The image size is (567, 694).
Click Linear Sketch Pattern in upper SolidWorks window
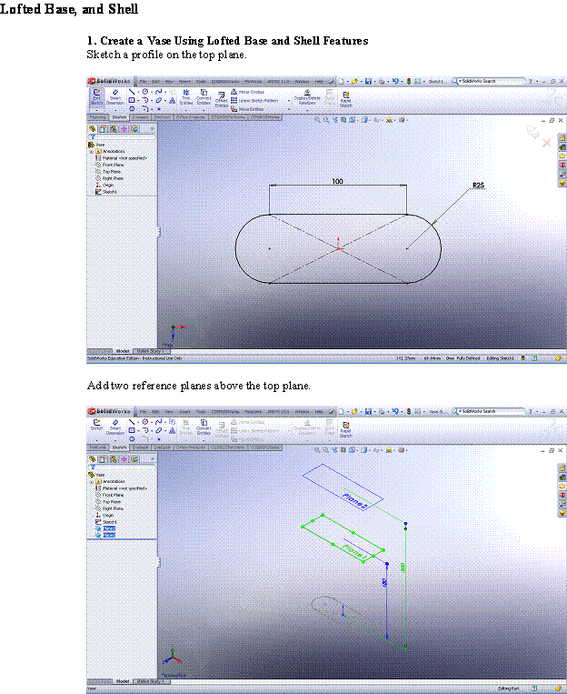pyautogui.click(x=254, y=100)
